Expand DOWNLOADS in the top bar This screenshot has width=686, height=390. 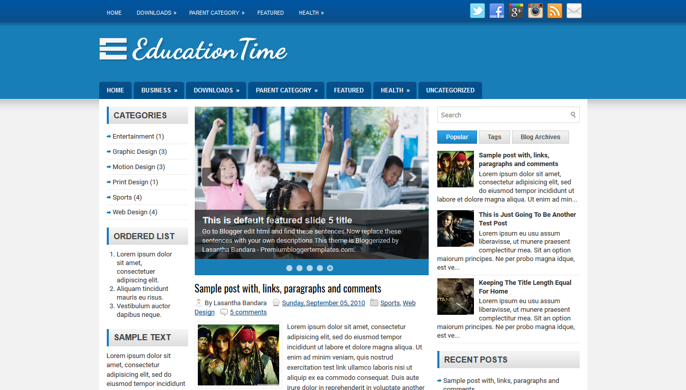[156, 13]
